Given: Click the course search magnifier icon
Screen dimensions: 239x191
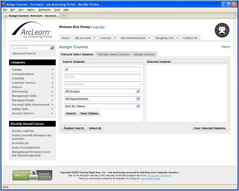Looking at the screenshot, I should 52,48.
